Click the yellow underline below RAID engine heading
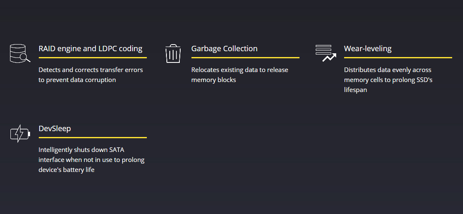Viewport: 463px width, 214px height. 93,58
